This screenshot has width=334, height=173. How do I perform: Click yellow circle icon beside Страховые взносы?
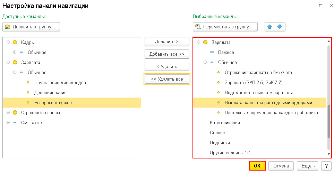15,112
